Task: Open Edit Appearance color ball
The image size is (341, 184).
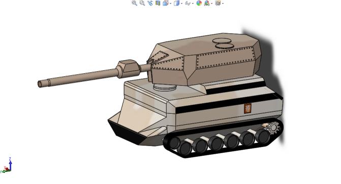Action: [199, 3]
